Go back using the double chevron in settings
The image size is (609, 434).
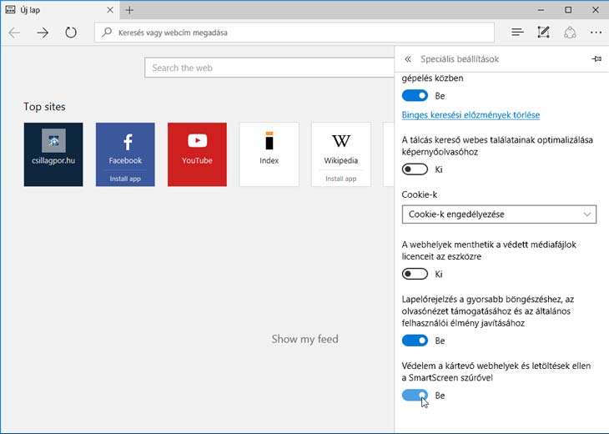coord(407,59)
